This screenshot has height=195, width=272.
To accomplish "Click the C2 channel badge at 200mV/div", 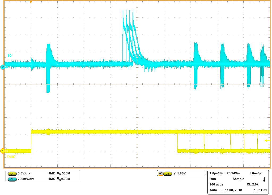I will [x=12, y=179].
